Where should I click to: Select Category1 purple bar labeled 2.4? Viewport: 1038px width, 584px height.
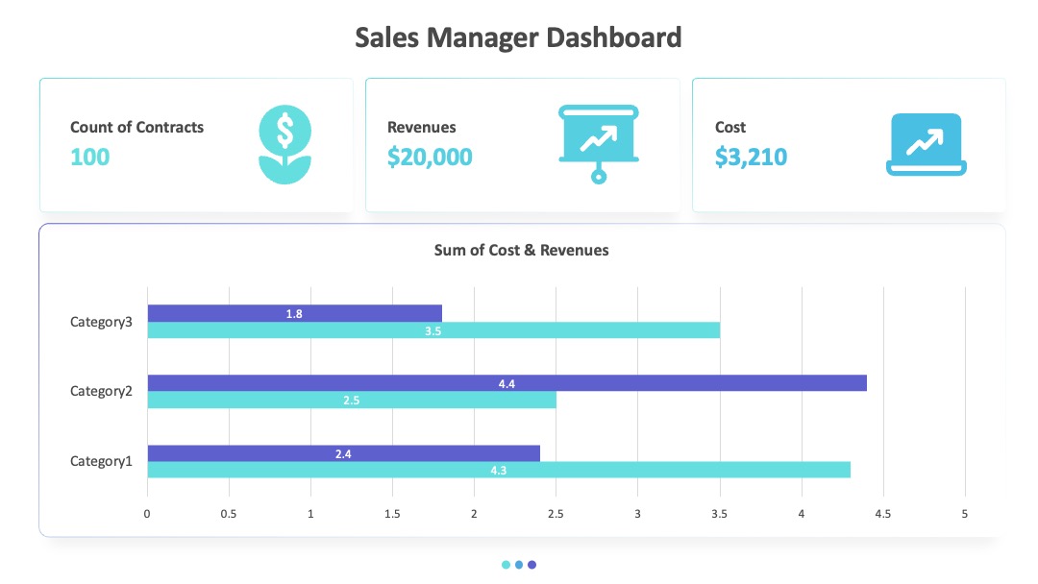click(343, 453)
